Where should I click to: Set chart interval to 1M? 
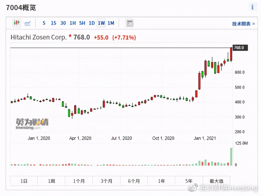click(x=111, y=23)
